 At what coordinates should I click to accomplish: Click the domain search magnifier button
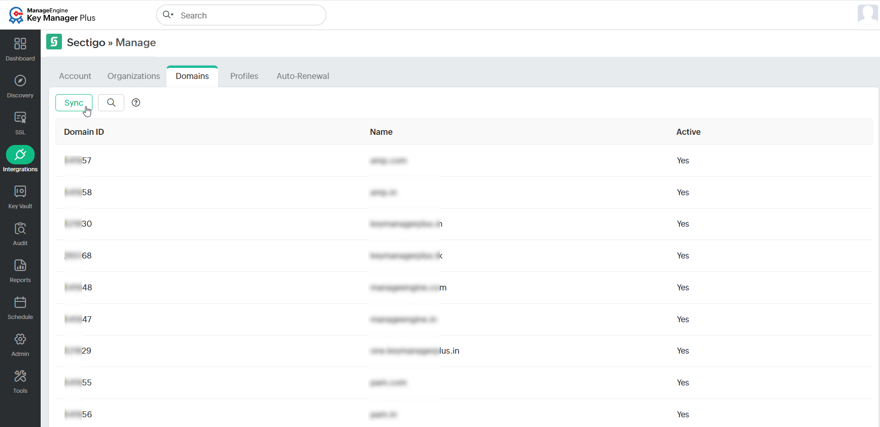click(111, 102)
